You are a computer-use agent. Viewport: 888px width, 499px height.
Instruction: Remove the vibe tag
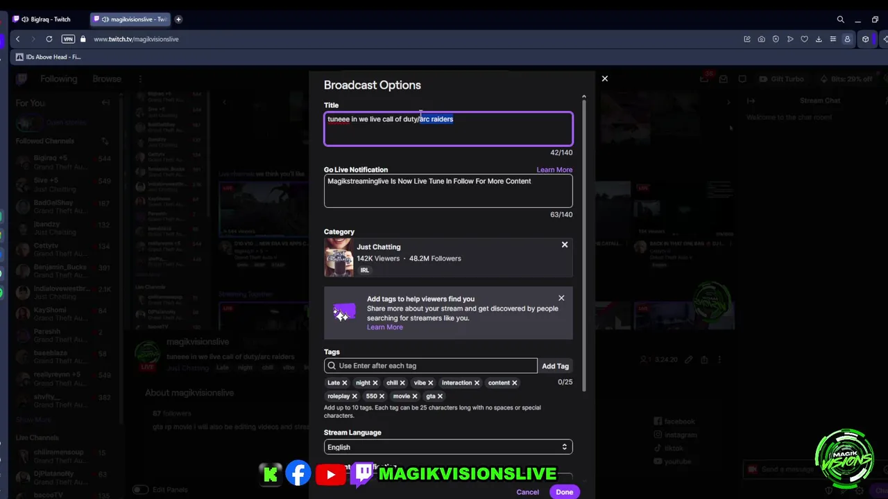[430, 383]
